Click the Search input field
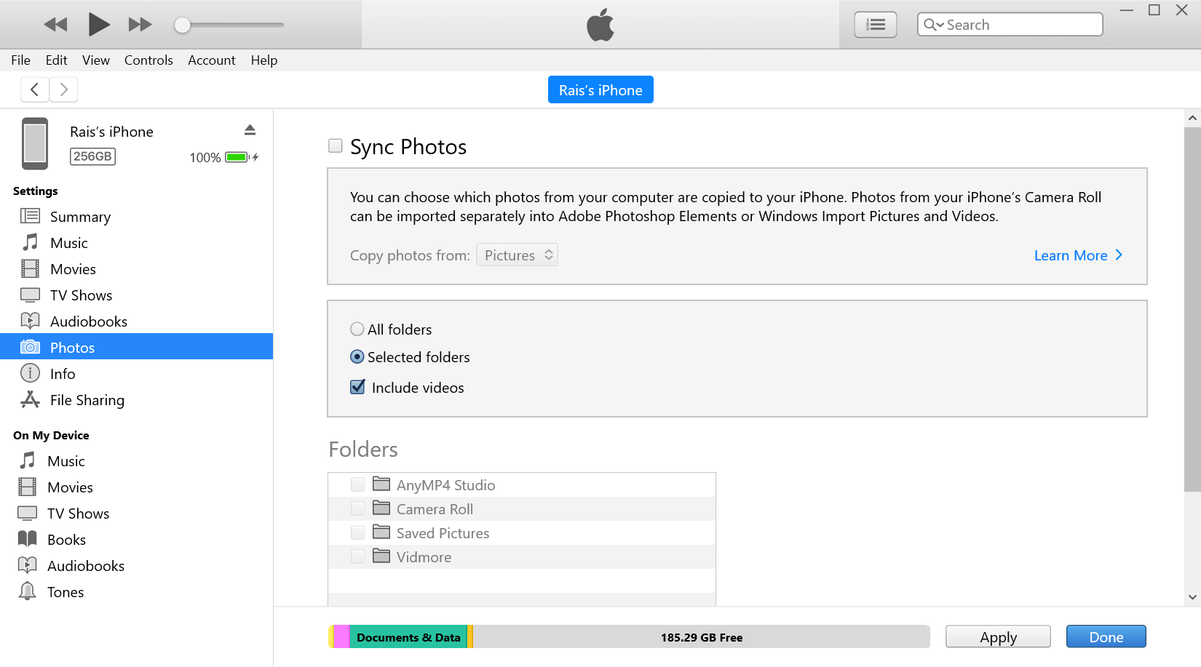Screen dimensions: 1201x667 (1010, 25)
